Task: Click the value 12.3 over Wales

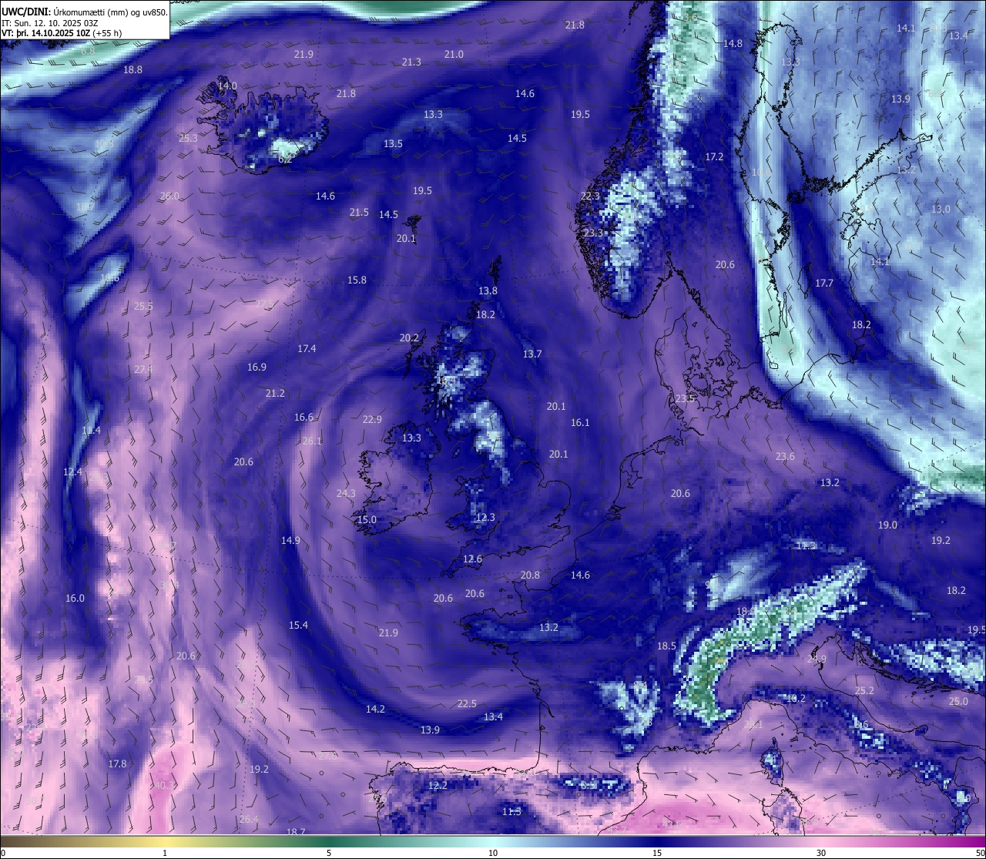Action: coord(485,517)
